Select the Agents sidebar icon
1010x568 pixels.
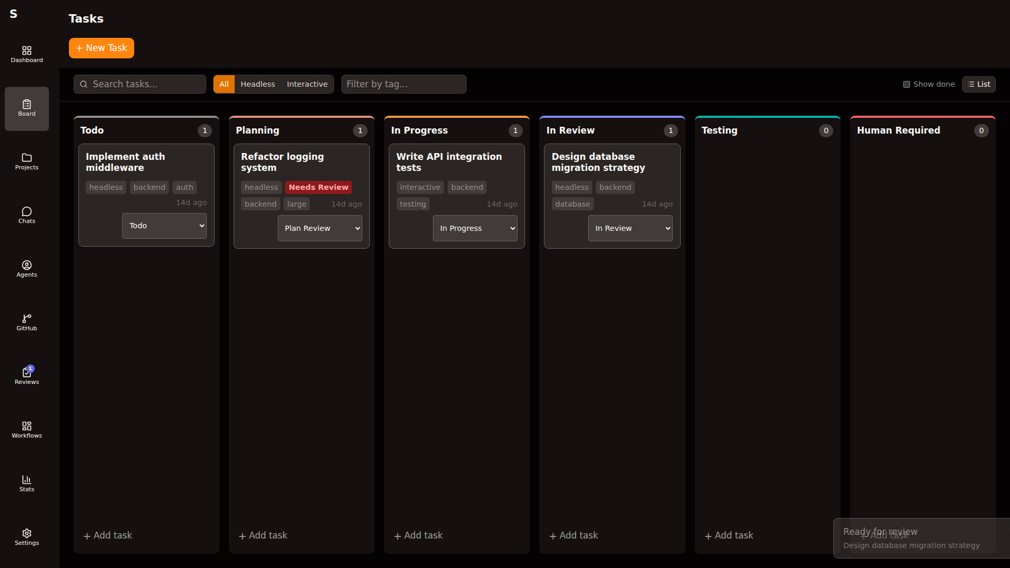pos(26,269)
